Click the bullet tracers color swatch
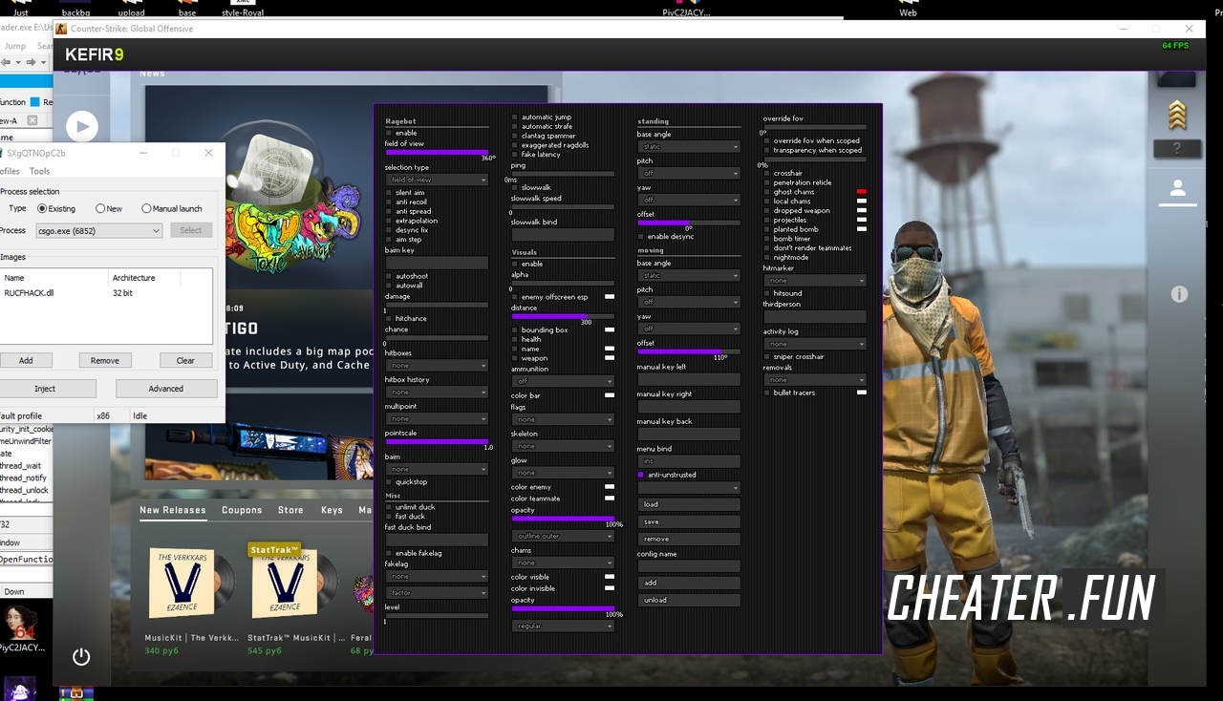The image size is (1223, 701). 862,393
